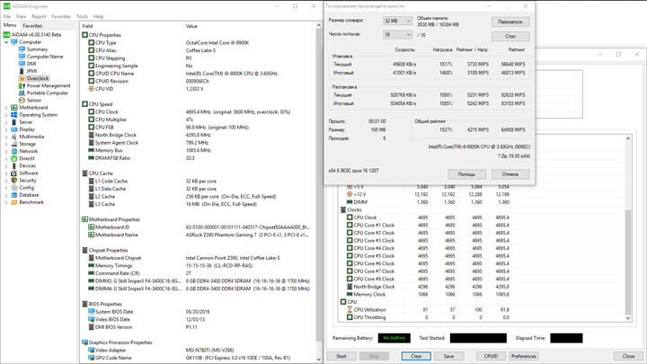Select the Benchmark category icon
Screen dimensions: 647x364
[14, 202]
